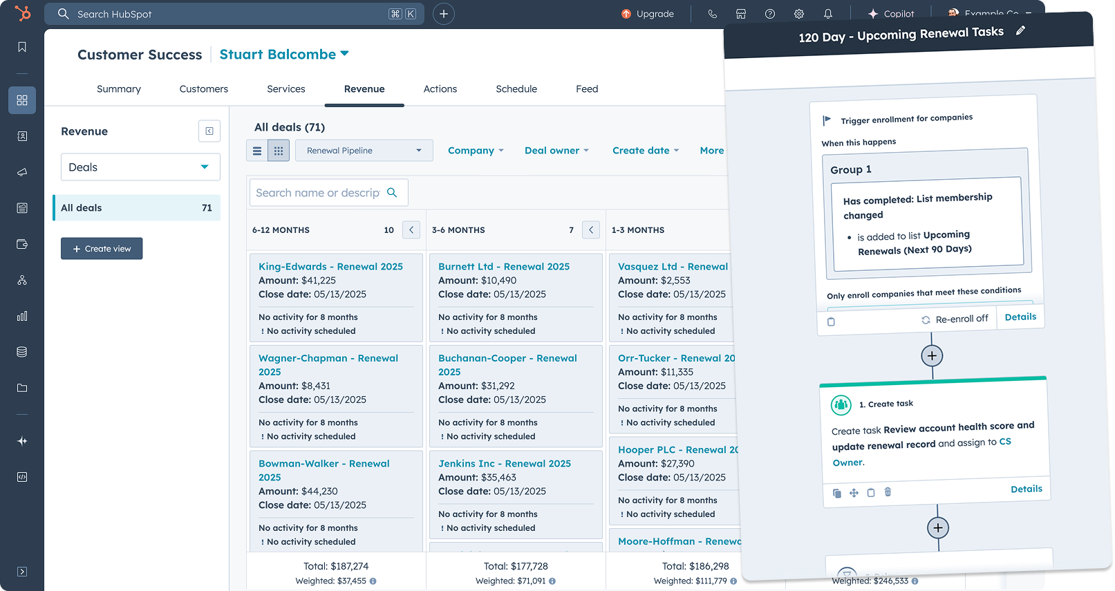Open Copilot from the top bar
This screenshot has width=1115, height=591.
891,14
